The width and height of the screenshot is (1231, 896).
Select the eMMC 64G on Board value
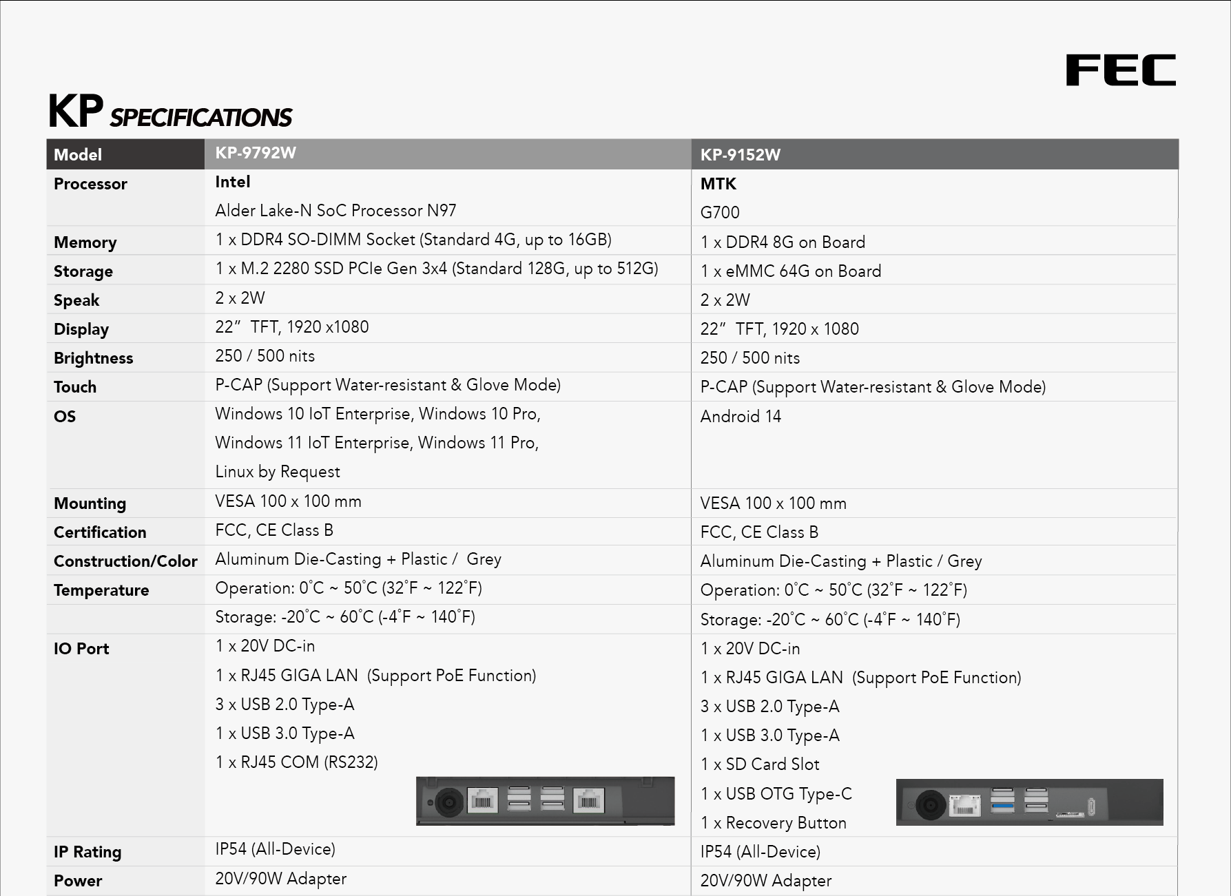coord(791,271)
